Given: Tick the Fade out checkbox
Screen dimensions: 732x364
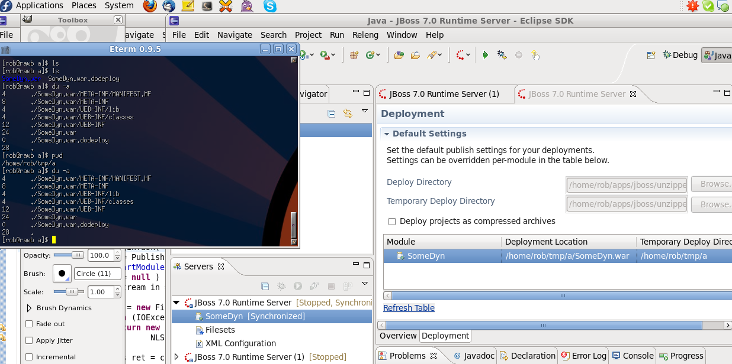Looking at the screenshot, I should tap(29, 324).
